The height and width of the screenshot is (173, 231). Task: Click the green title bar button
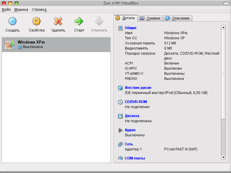pos(17,3)
